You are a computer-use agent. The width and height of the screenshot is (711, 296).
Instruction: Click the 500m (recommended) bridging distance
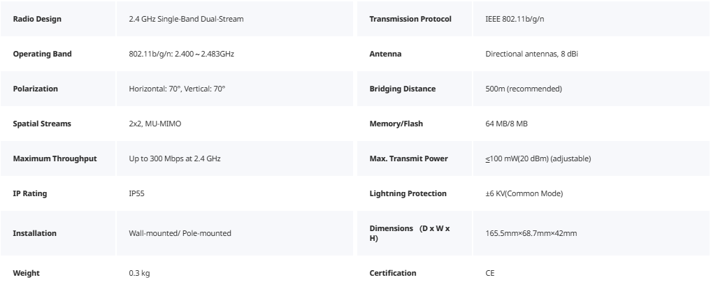523,89
